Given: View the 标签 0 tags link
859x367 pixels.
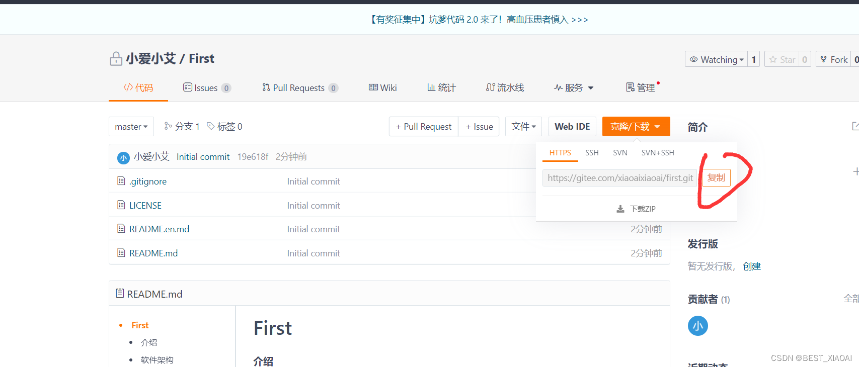Looking at the screenshot, I should point(224,126).
